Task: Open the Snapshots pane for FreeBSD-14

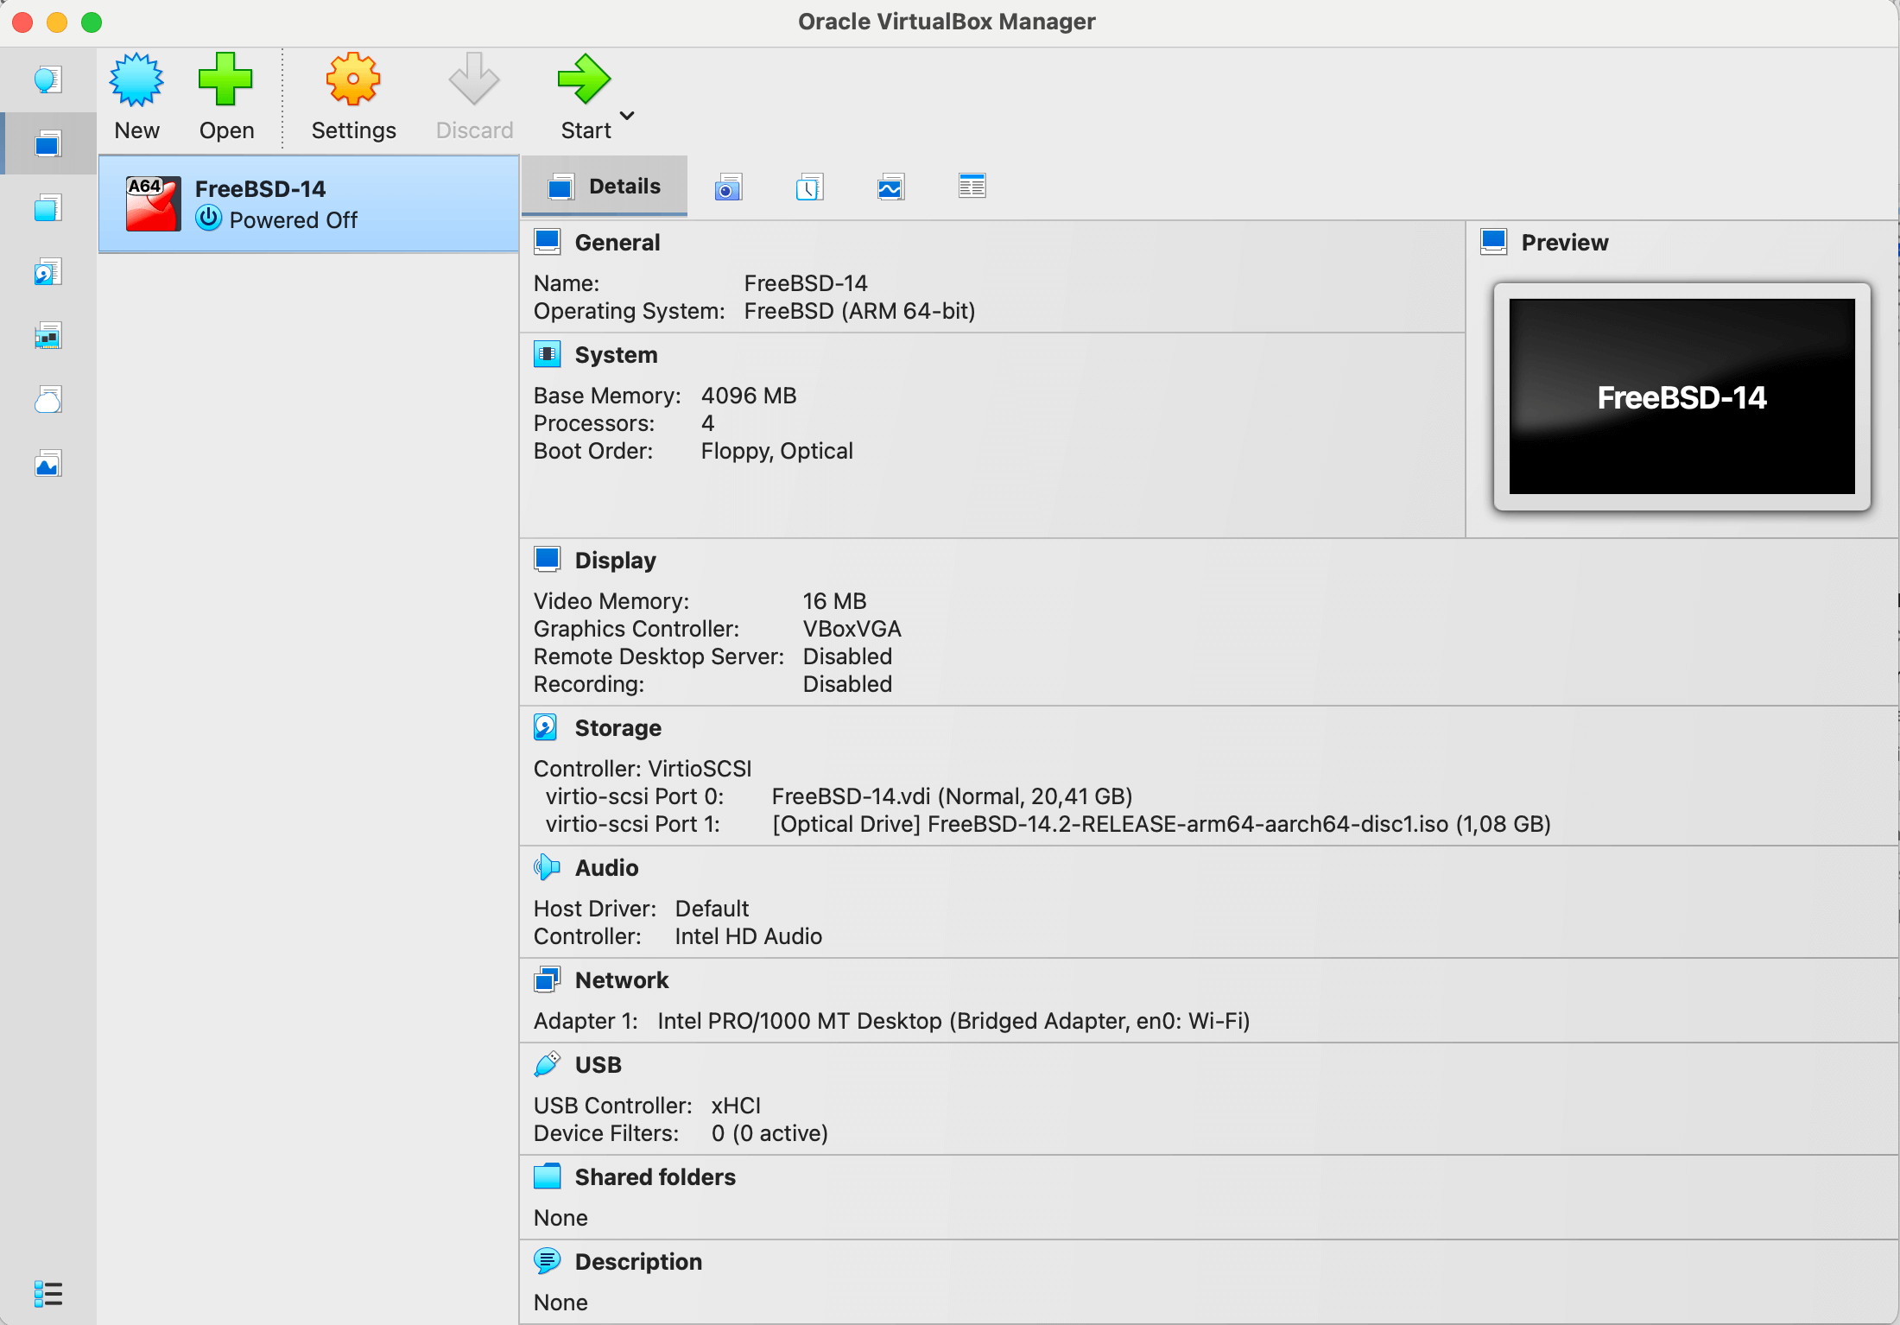Action: point(727,186)
